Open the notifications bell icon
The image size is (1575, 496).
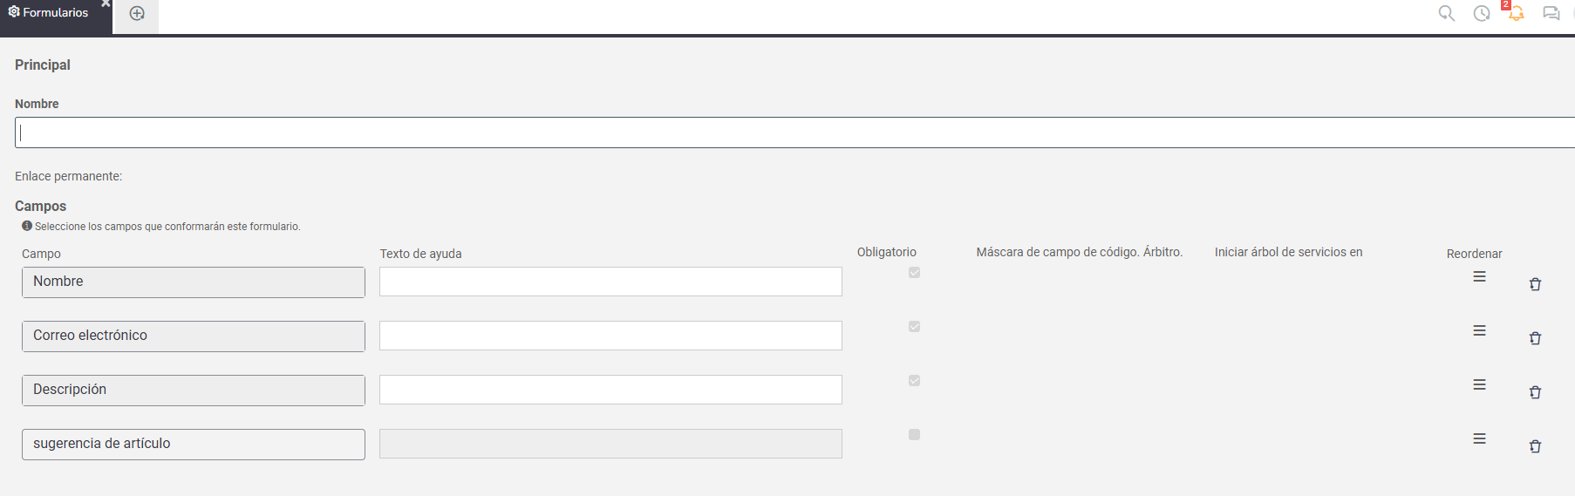pyautogui.click(x=1517, y=13)
